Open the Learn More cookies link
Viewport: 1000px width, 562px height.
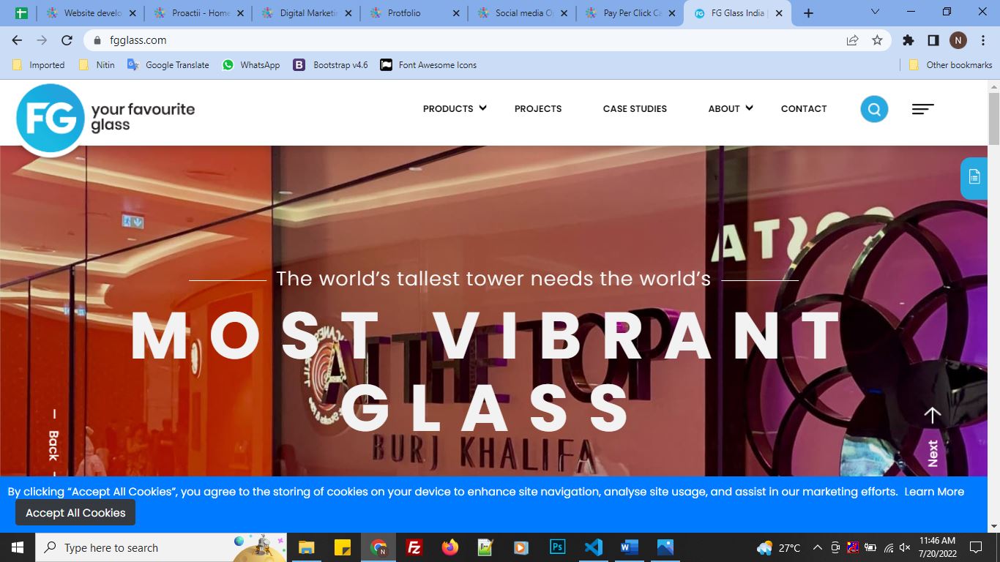pyautogui.click(x=934, y=492)
